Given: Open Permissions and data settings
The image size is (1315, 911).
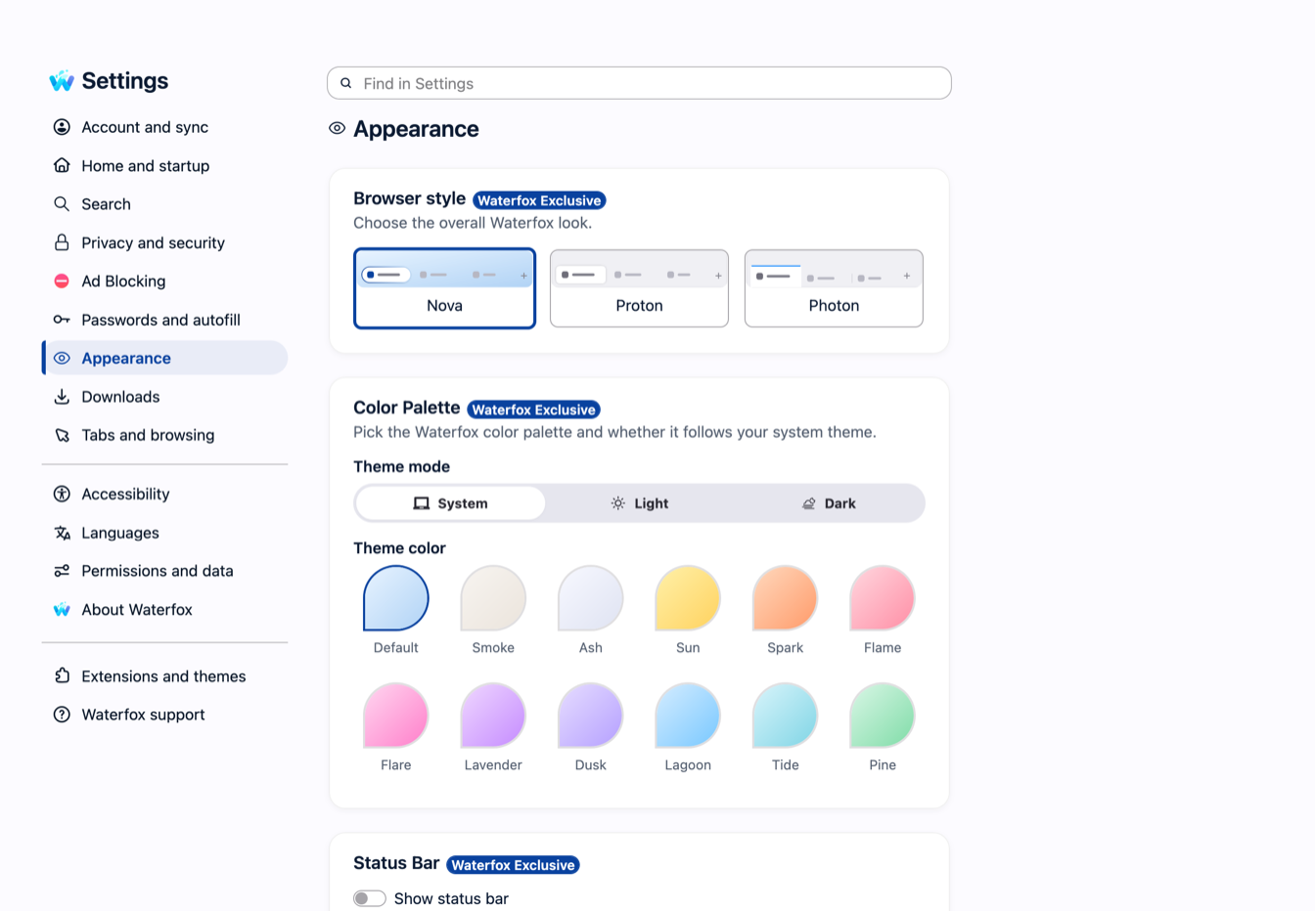Looking at the screenshot, I should tap(164, 571).
